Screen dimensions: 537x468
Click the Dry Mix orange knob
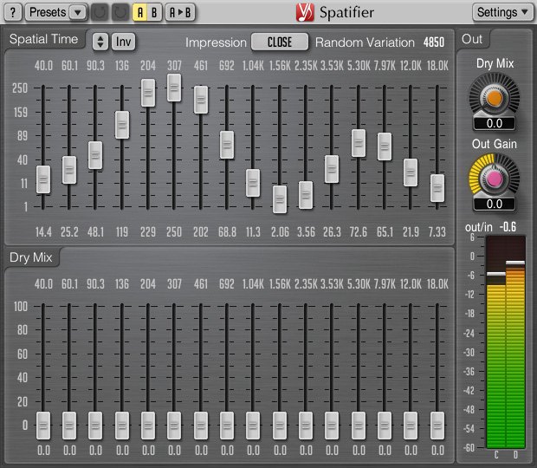[494, 99]
